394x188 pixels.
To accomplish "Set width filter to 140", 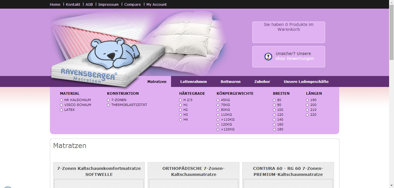I will [x=274, y=120].
